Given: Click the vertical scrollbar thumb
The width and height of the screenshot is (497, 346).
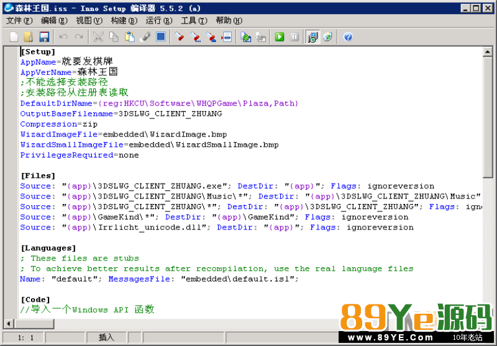Looking at the screenshot, I should pos(488,117).
